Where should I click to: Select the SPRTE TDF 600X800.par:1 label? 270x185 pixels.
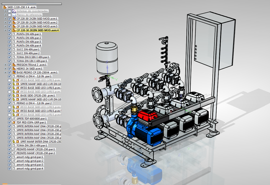point(32,119)
